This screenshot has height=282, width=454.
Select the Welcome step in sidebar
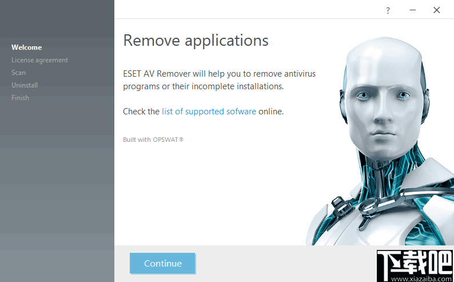point(27,47)
